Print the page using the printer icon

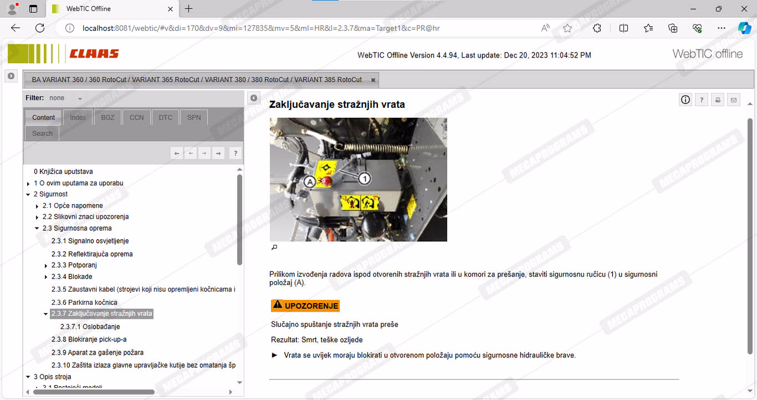(x=718, y=100)
